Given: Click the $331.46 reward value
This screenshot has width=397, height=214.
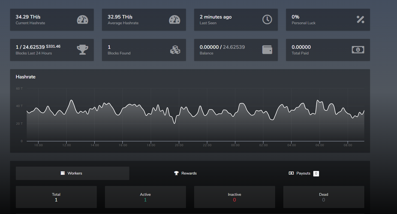Looking at the screenshot, I should (53, 46).
